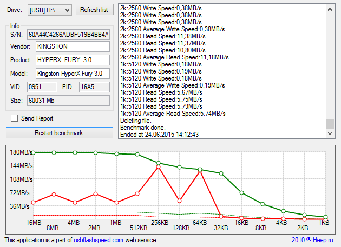Open the Drive dropdown showing [USB] H:\
341x247 pixels.
tap(50, 10)
